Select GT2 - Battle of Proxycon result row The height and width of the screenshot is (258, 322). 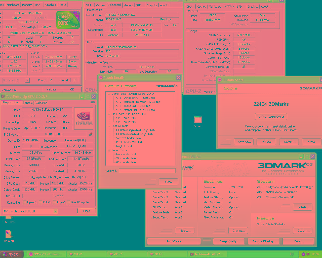click(138, 102)
